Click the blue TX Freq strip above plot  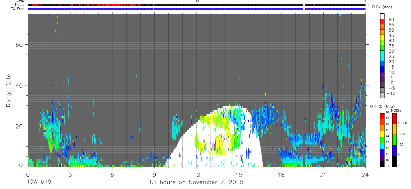pyautogui.click(x=197, y=9)
